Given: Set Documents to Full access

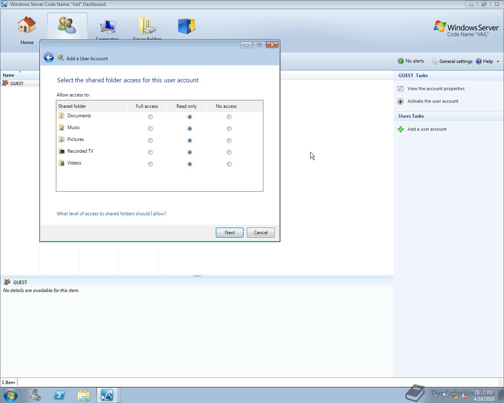Looking at the screenshot, I should pos(150,117).
